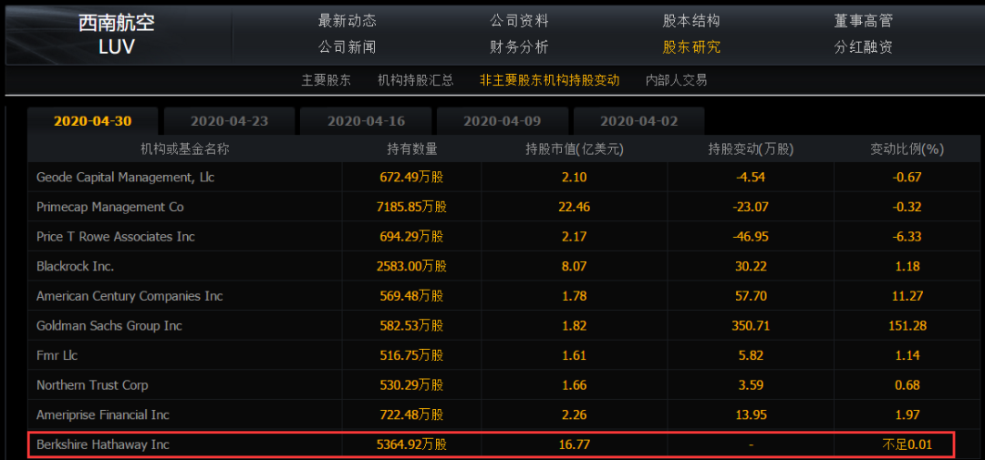Click change ratio 11.27 for American Century
Image resolution: width=985 pixels, height=460 pixels.
coord(907,296)
